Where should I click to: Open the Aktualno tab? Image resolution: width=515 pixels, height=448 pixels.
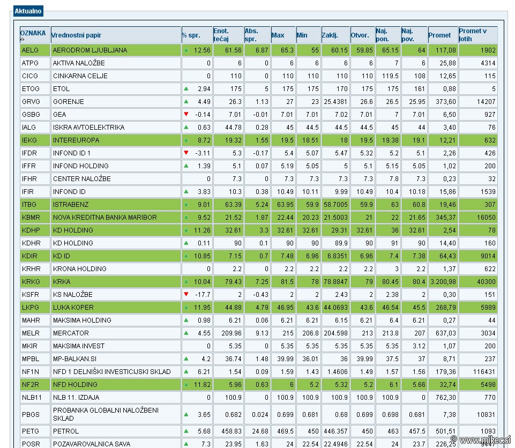tap(28, 11)
